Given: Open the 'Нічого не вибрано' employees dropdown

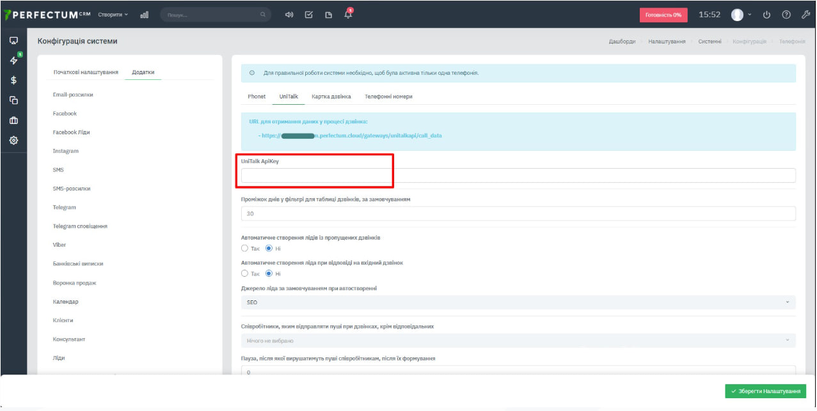Looking at the screenshot, I should point(518,340).
